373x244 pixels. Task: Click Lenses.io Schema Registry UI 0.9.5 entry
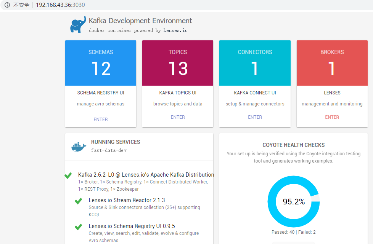point(132,226)
